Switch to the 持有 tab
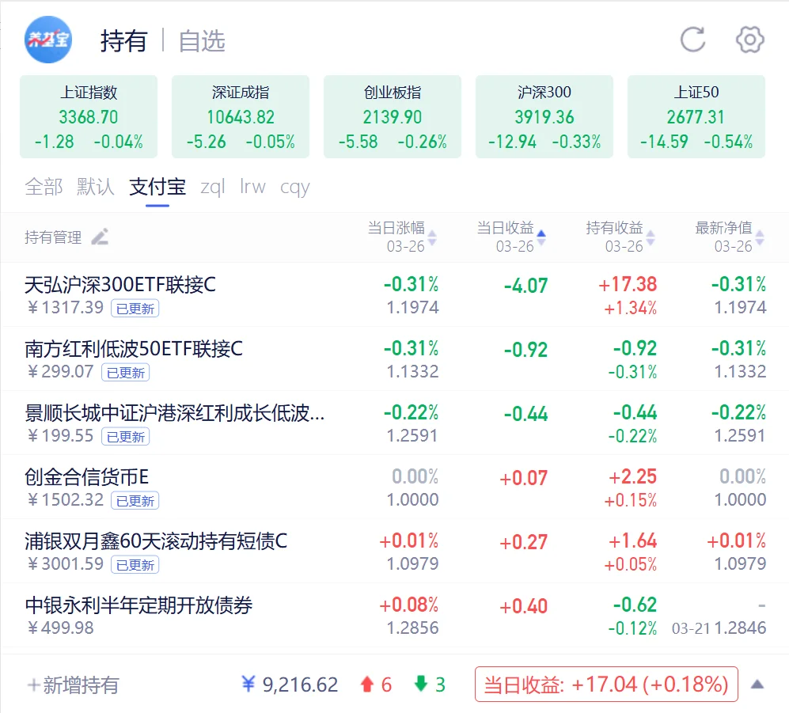 pos(123,41)
